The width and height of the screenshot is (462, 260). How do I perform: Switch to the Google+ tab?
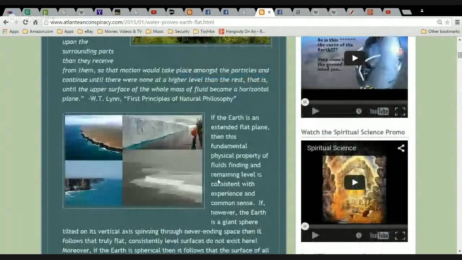(370, 12)
